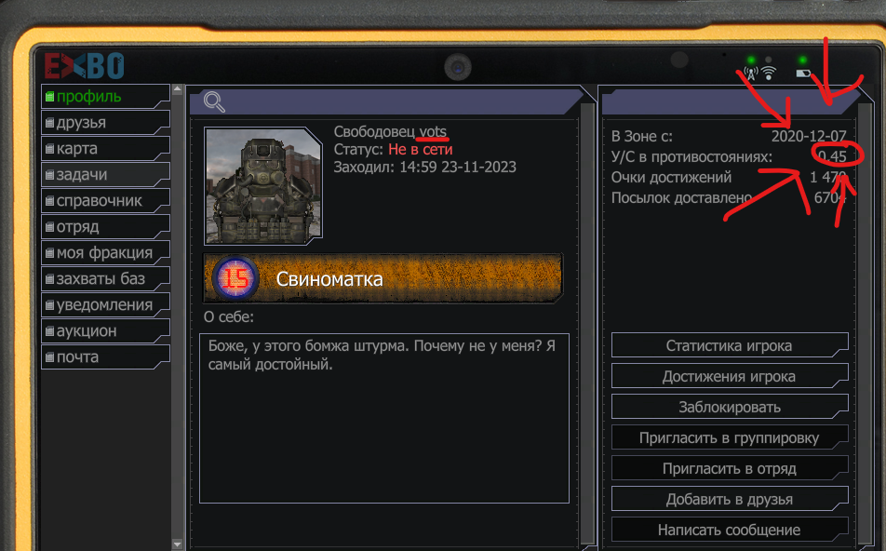886x551 pixels.
Task: Click the level 15 rank badge
Action: click(235, 278)
